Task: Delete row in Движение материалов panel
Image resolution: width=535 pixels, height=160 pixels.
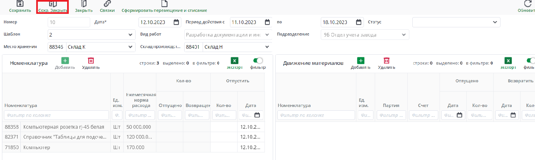Action: [387, 61]
